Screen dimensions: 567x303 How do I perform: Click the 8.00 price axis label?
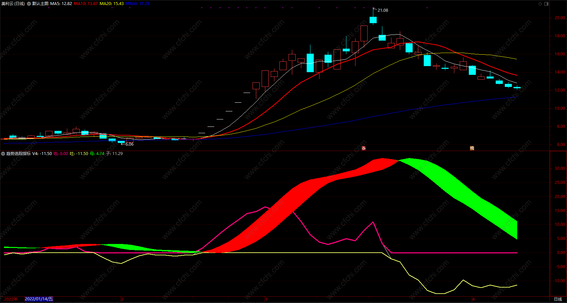(561, 127)
